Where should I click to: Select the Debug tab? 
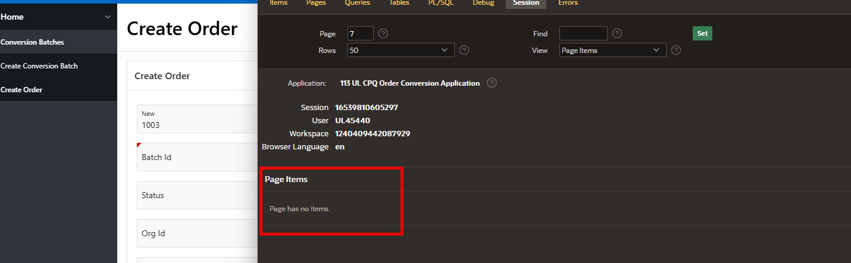[483, 3]
